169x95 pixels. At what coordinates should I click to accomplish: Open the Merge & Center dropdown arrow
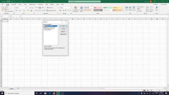coord(57,11)
